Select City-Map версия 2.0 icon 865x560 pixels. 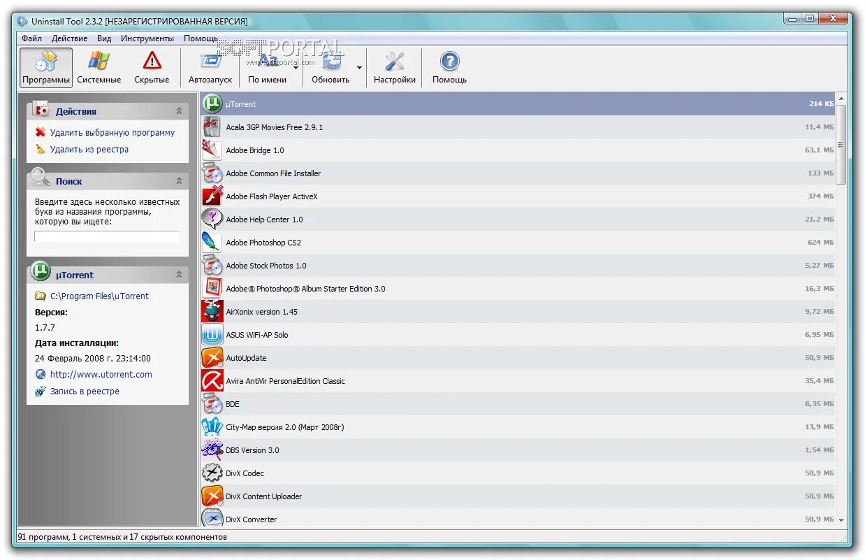pos(212,426)
